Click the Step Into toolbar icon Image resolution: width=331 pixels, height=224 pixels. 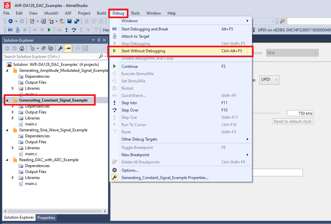[x=67, y=30]
